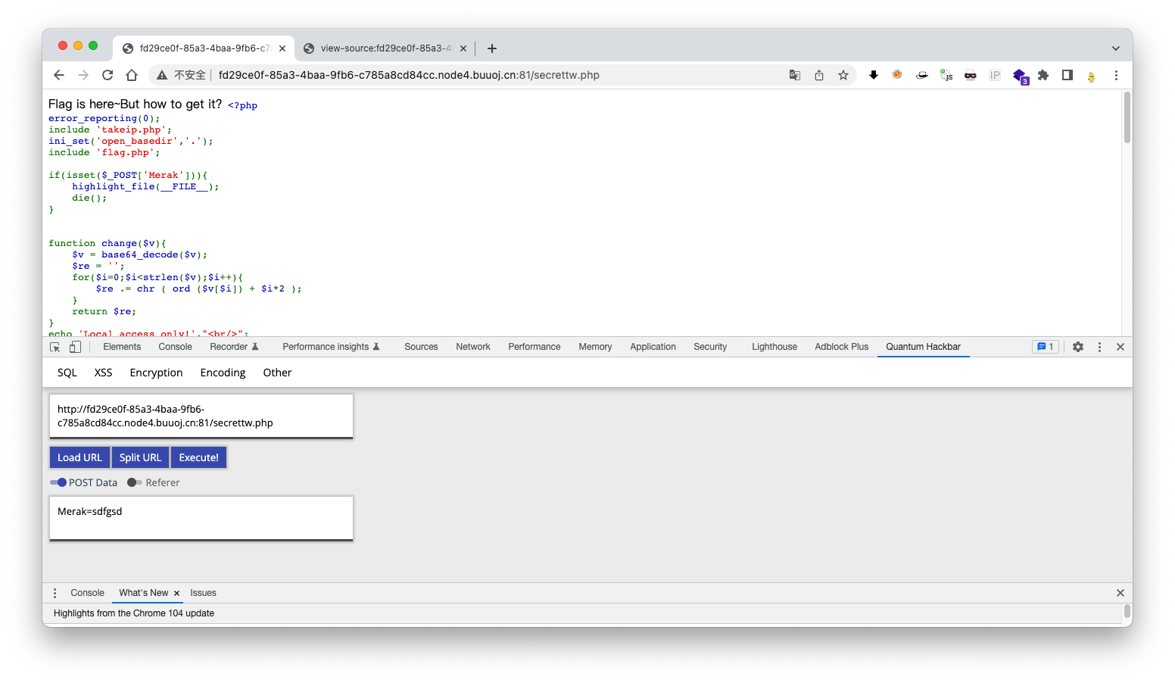Open the SQL dropdown in Hackbar
The image size is (1175, 683).
[67, 373]
